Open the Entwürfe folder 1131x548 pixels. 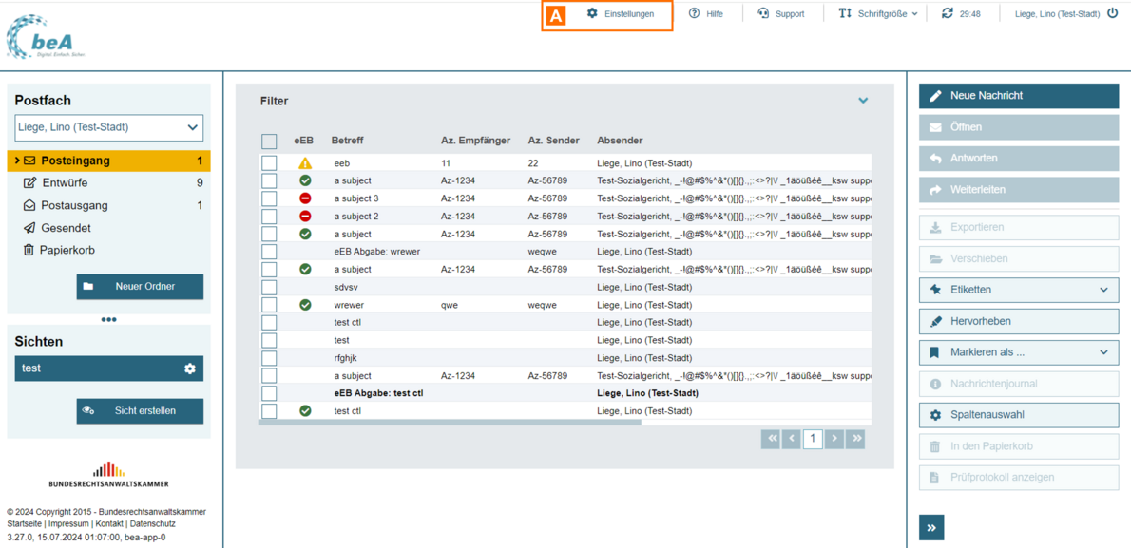(65, 183)
